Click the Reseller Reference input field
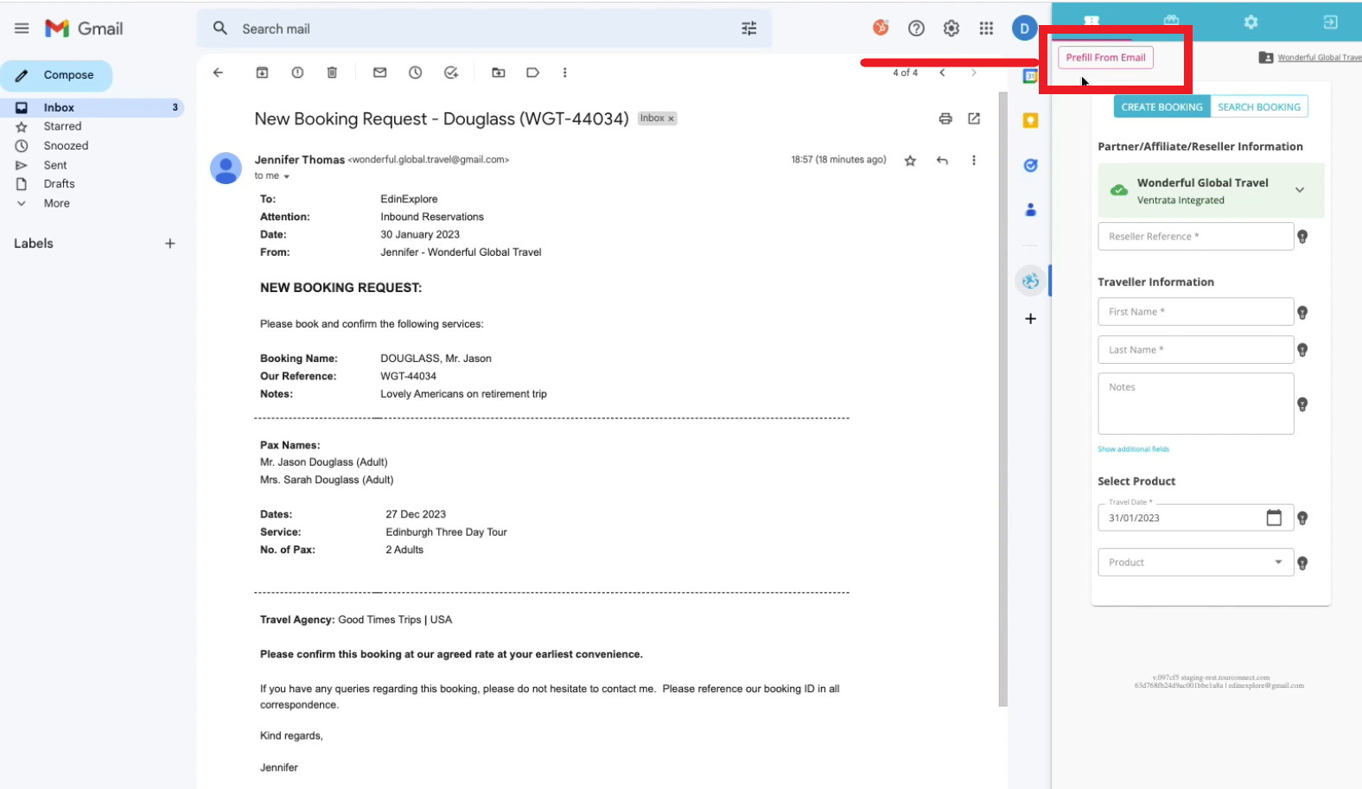1362x789 pixels. [x=1196, y=237]
